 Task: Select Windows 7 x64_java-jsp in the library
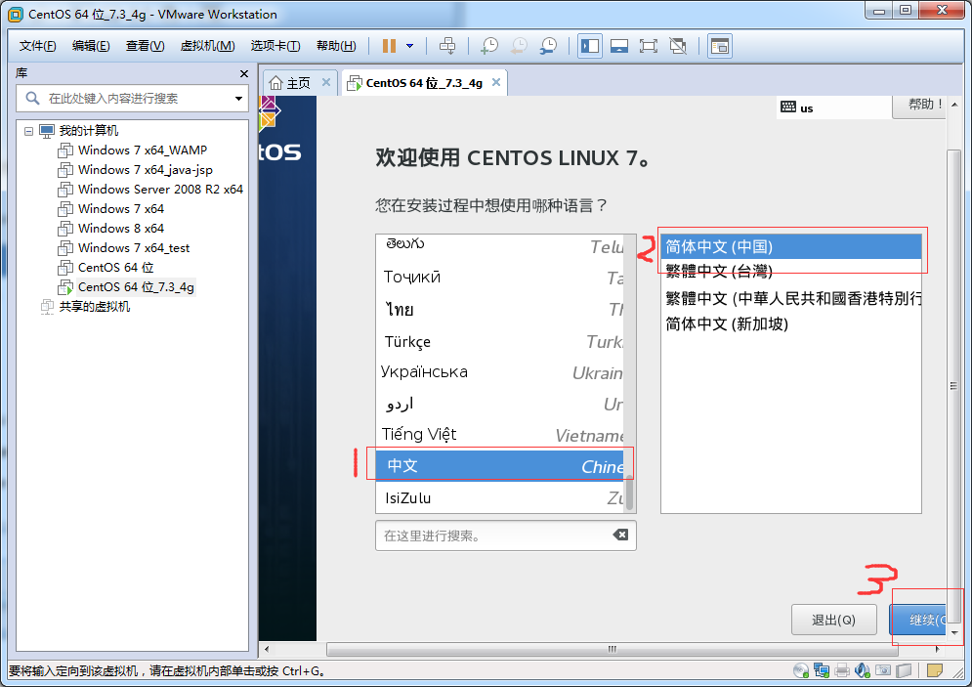coord(145,170)
